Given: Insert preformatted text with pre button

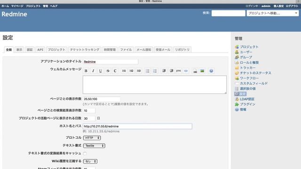Looking at the screenshot, I should (x=179, y=71).
